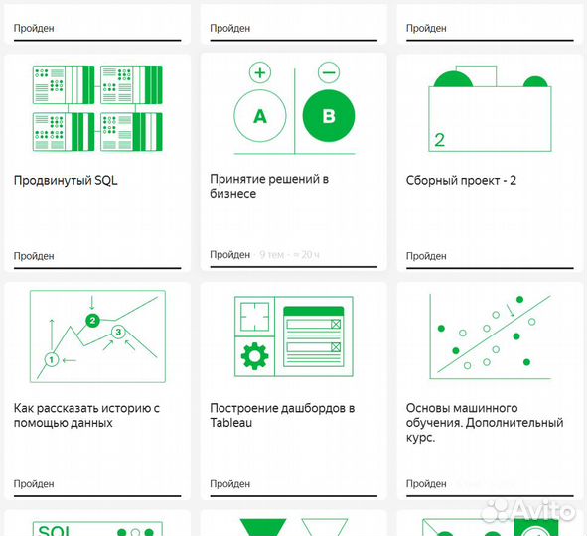The width and height of the screenshot is (587, 536).
Task: Click the green funnel triangles card at bottom
Action: [294, 523]
